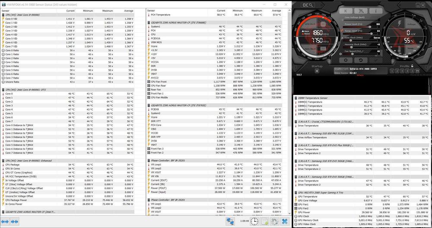Close sensors with the blue X icon
This screenshot has height=228, width=432.
click(285, 221)
